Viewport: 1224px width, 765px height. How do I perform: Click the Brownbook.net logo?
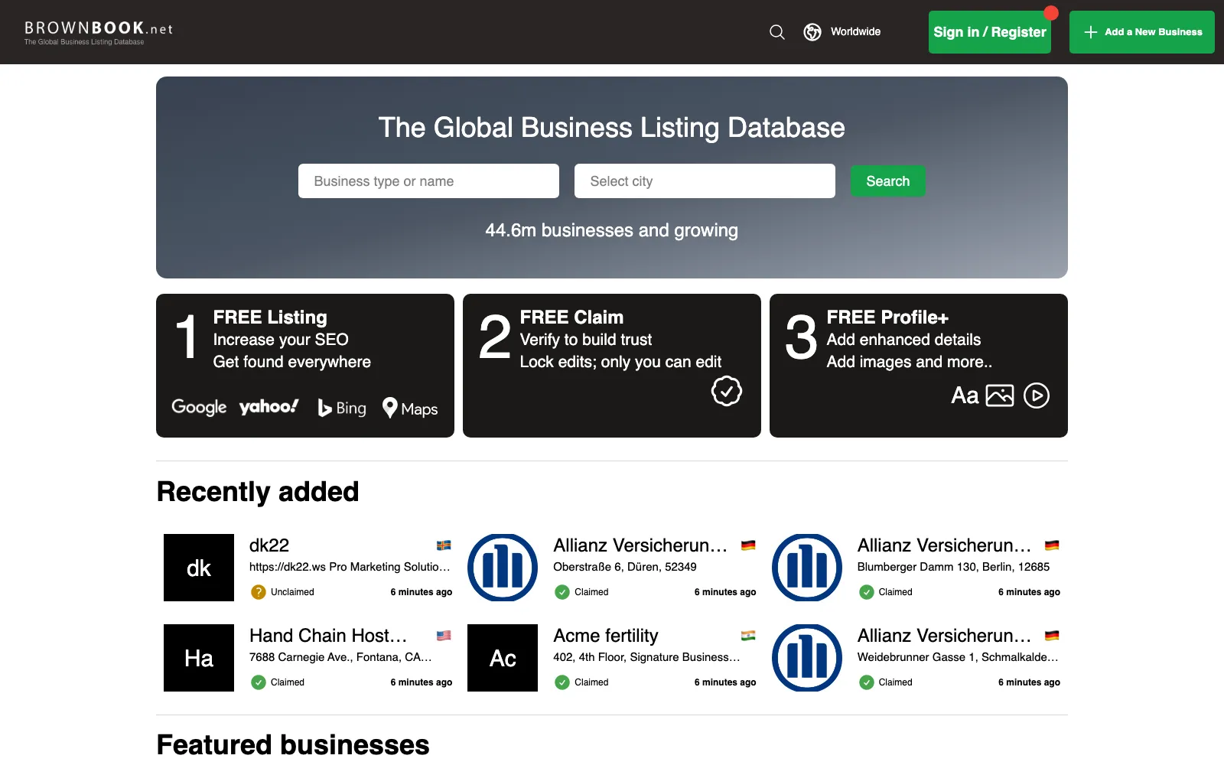point(99,32)
